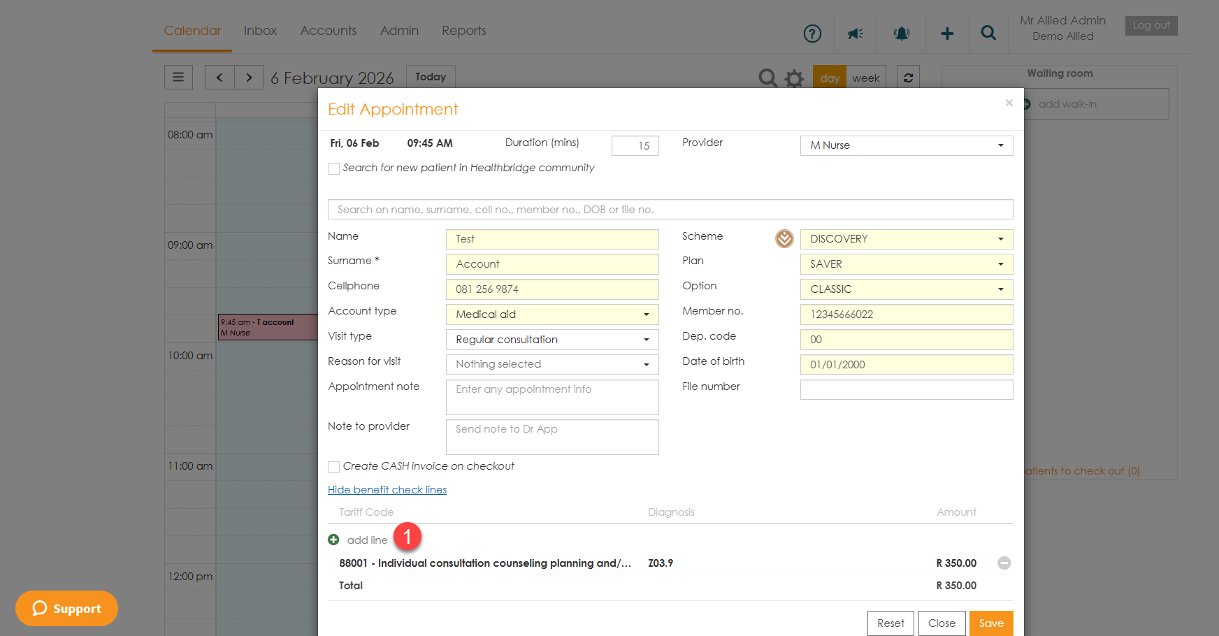
Task: Enable Search for new patient in Healthbridge community
Action: (334, 168)
